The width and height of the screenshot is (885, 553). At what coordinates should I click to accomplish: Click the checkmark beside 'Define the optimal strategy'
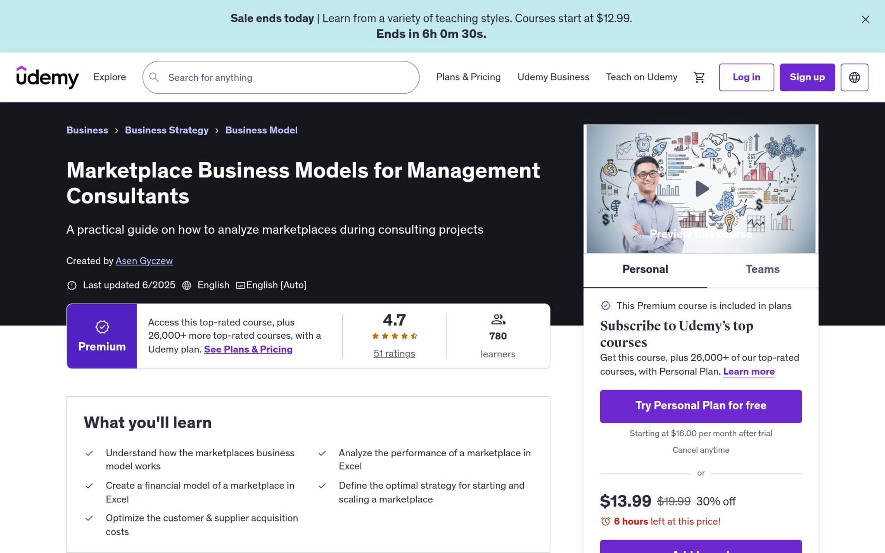point(322,486)
